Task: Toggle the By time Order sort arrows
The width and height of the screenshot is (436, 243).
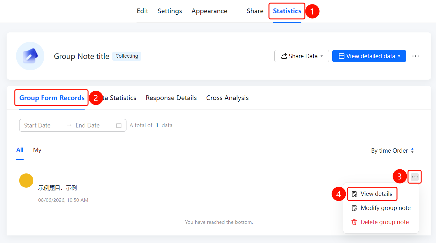Action: click(x=412, y=151)
